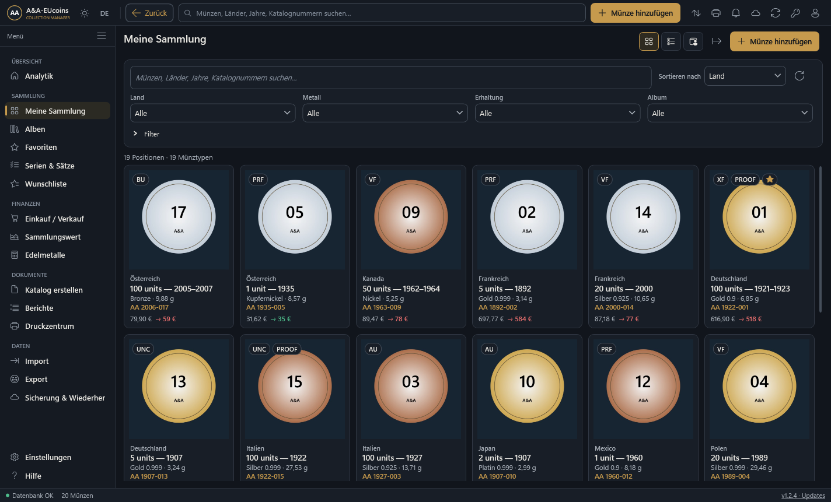Open notifications bell icon
This screenshot has width=831, height=502.
pyautogui.click(x=736, y=13)
